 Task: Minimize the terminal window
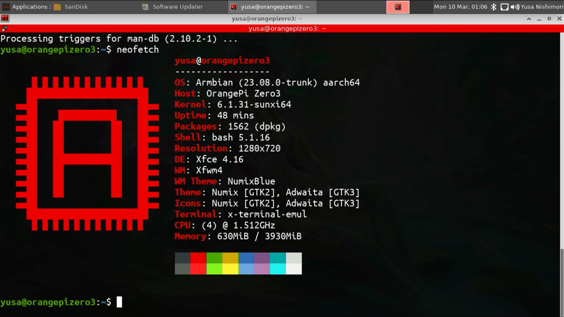[539, 19]
